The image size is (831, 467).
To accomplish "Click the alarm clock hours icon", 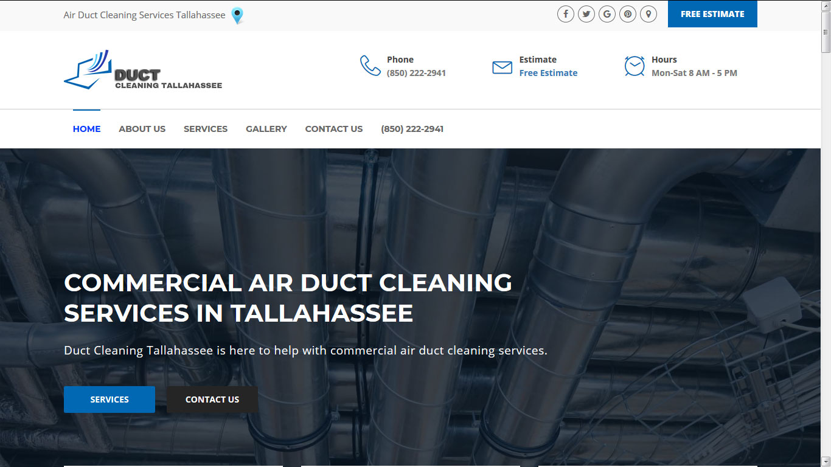I will 635,66.
